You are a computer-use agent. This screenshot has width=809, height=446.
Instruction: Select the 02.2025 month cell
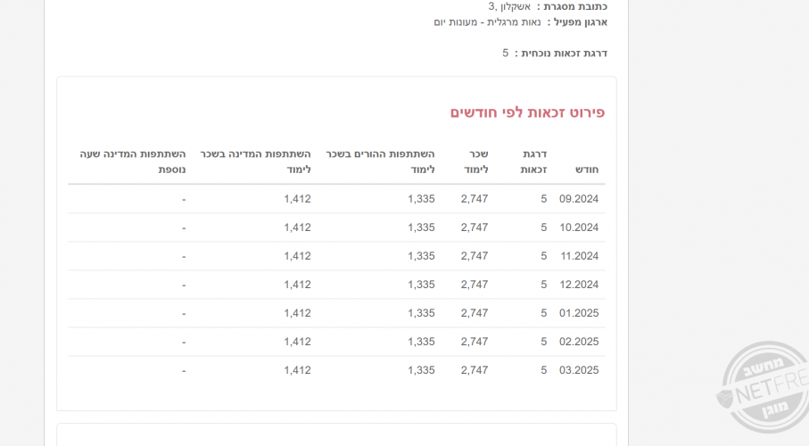pyautogui.click(x=579, y=342)
